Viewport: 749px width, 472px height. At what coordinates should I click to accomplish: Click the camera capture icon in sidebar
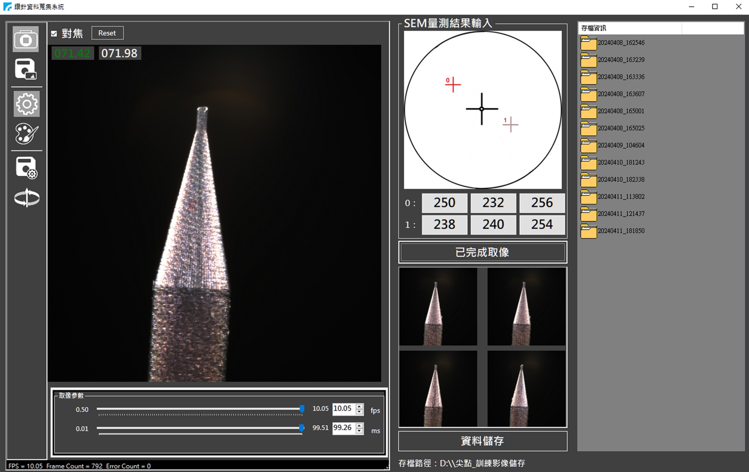click(x=26, y=39)
